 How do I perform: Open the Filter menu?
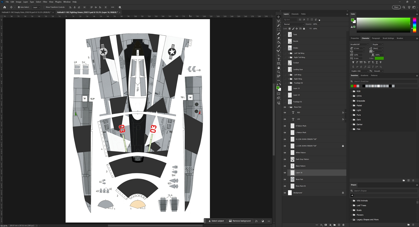point(45,2)
